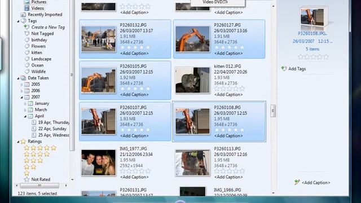Filter by three-star rating row
361x203 pixels.
tap(34, 161)
